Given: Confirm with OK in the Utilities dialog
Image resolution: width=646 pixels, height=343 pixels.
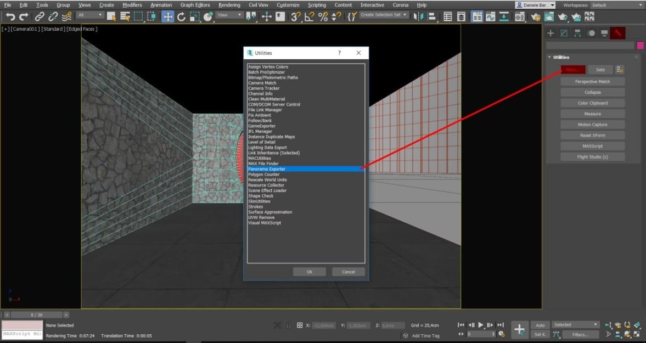Looking at the screenshot, I should [x=308, y=271].
